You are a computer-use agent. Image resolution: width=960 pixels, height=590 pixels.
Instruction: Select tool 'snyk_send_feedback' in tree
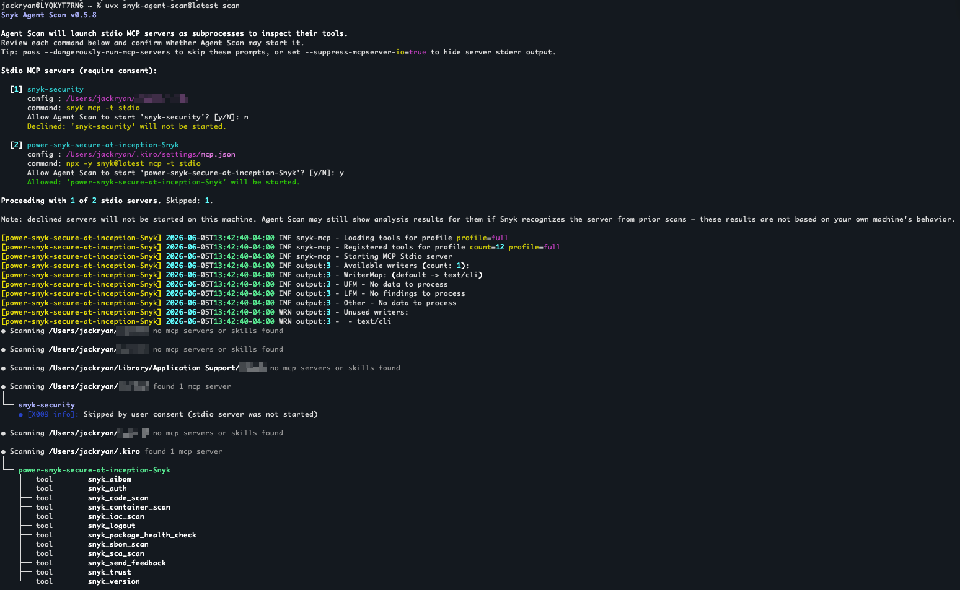(127, 563)
